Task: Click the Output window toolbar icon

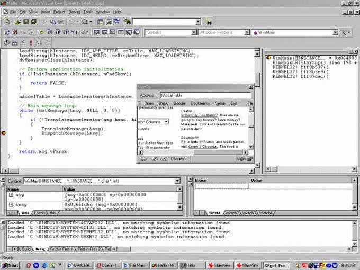Action: click(x=109, y=22)
